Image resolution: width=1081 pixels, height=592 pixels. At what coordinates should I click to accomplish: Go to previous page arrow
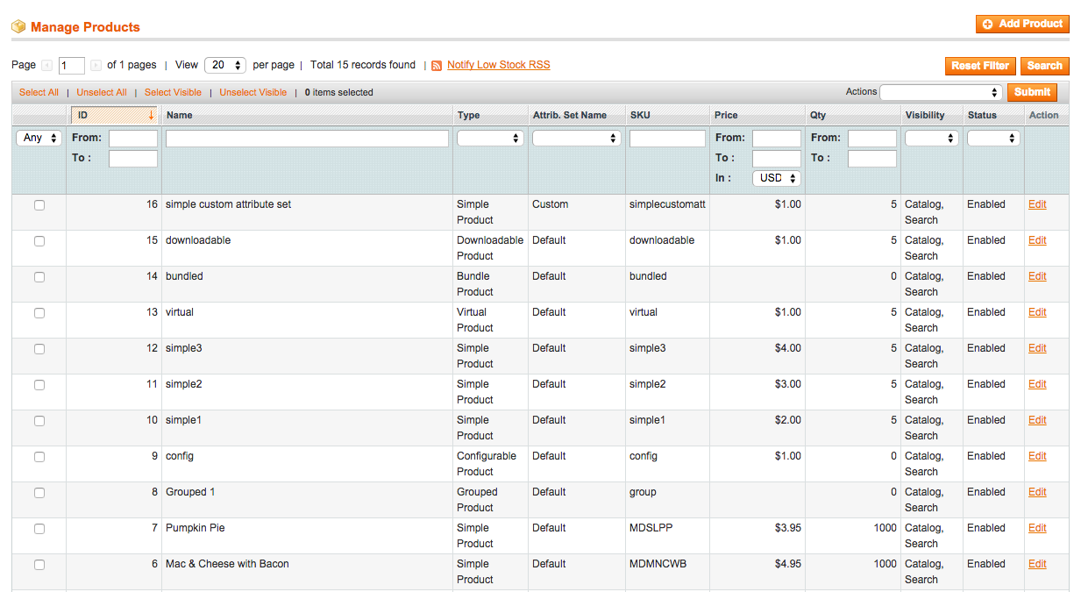[x=47, y=66]
